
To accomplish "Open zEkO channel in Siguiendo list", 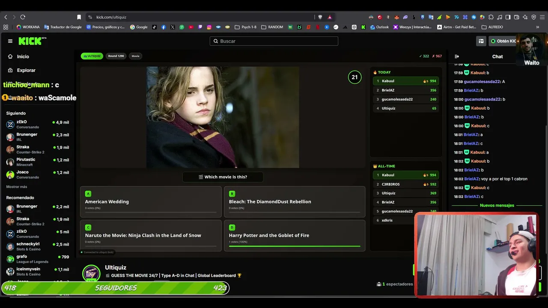I will click(38, 124).
